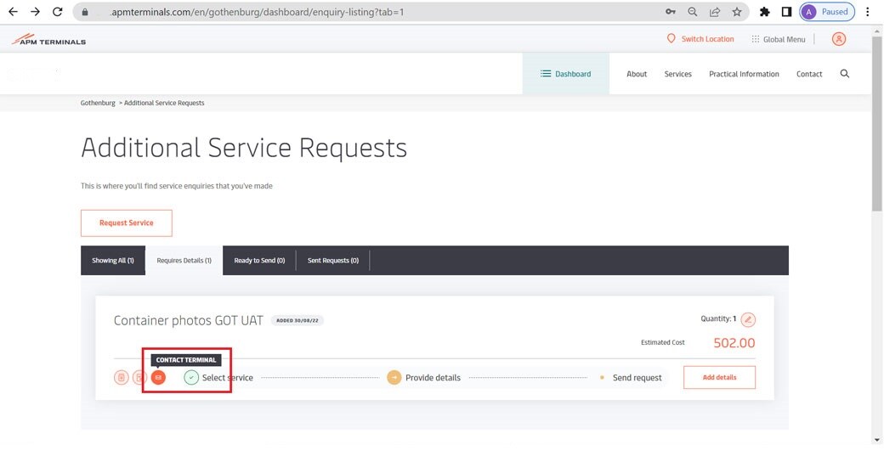884x473 pixels.
Task: Click the delete trash icon on request card
Action: (x=122, y=377)
